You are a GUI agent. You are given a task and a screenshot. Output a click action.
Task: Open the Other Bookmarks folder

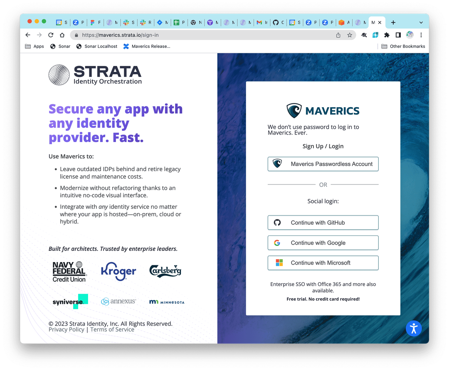click(x=403, y=47)
